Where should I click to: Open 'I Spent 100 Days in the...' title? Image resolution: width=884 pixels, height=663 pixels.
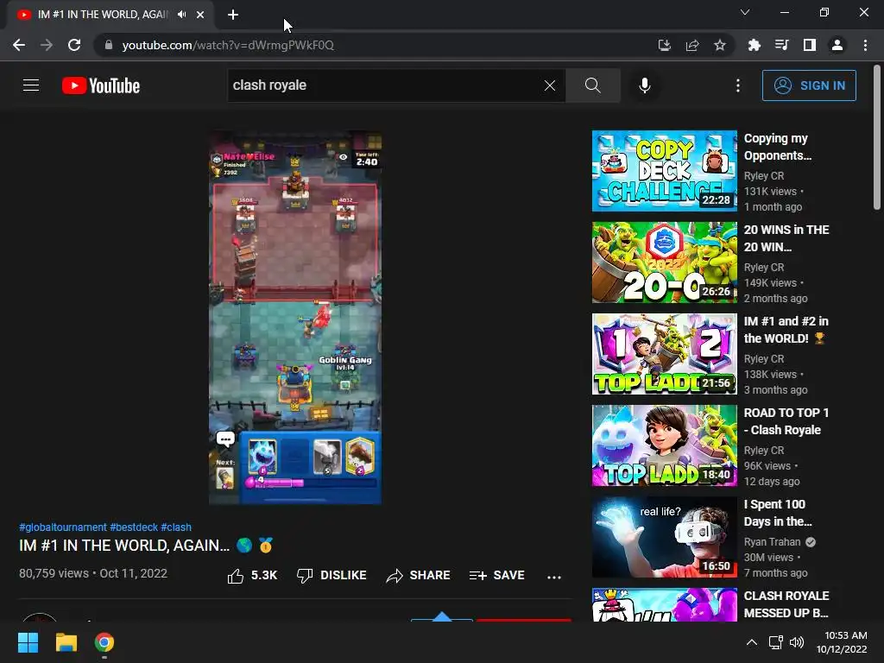click(x=778, y=513)
